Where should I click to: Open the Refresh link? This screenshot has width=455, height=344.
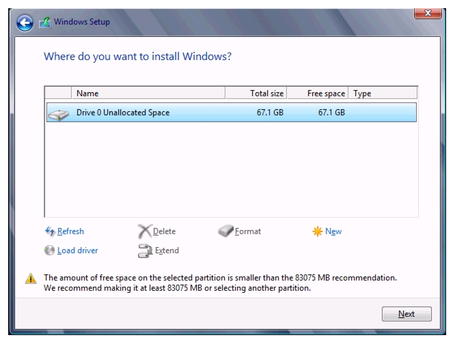pos(70,231)
